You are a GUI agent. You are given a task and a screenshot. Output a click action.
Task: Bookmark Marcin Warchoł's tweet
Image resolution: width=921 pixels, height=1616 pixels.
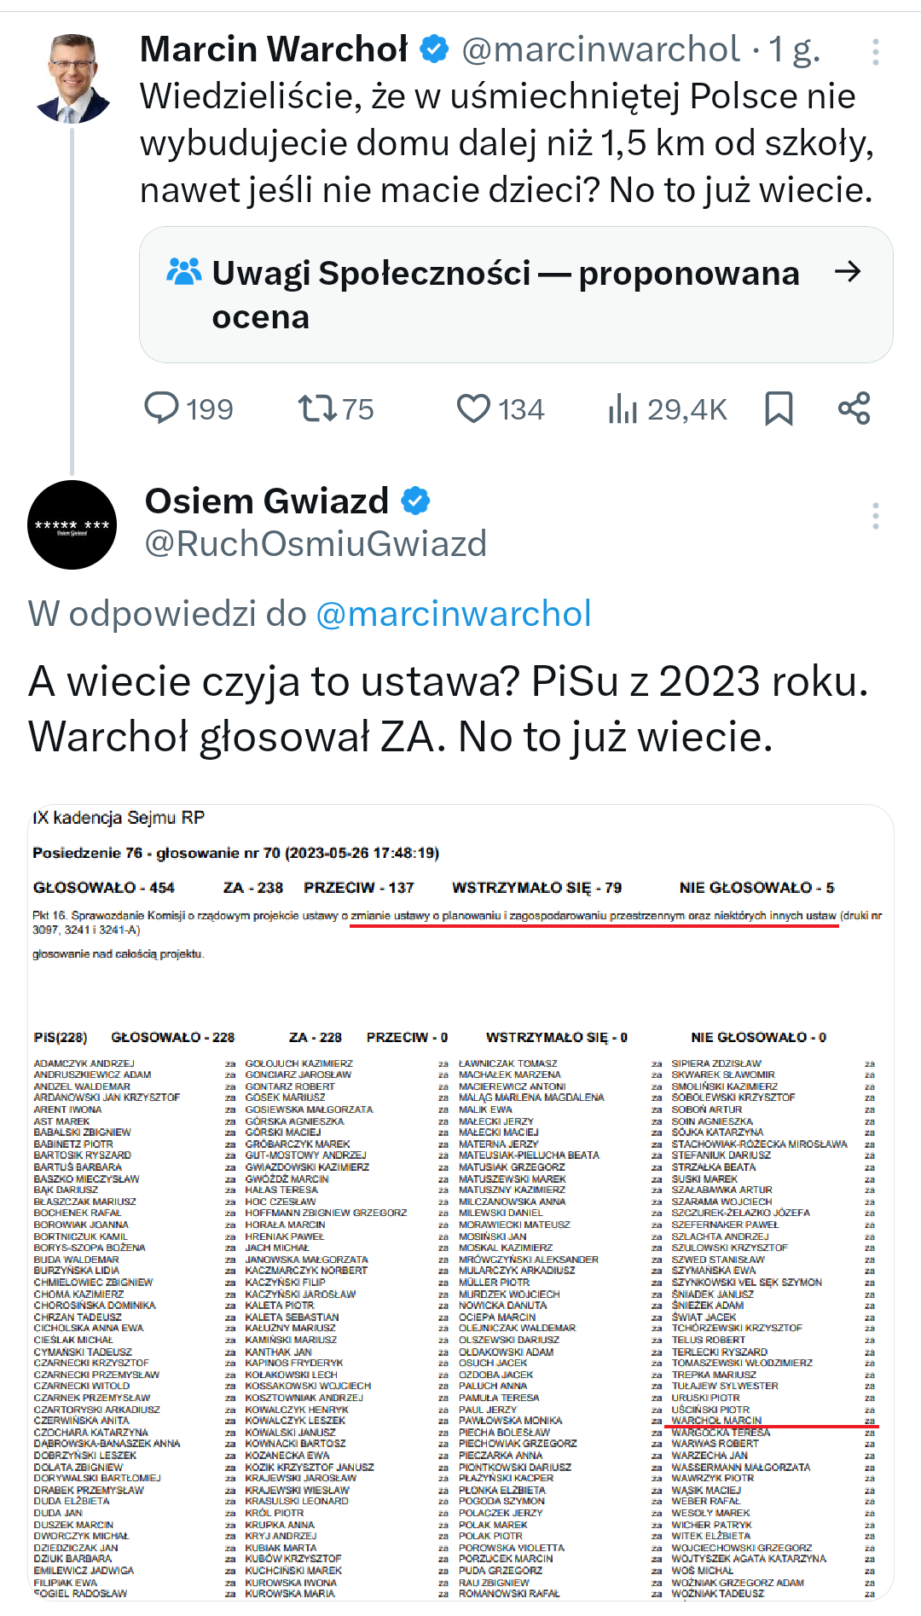[779, 408]
